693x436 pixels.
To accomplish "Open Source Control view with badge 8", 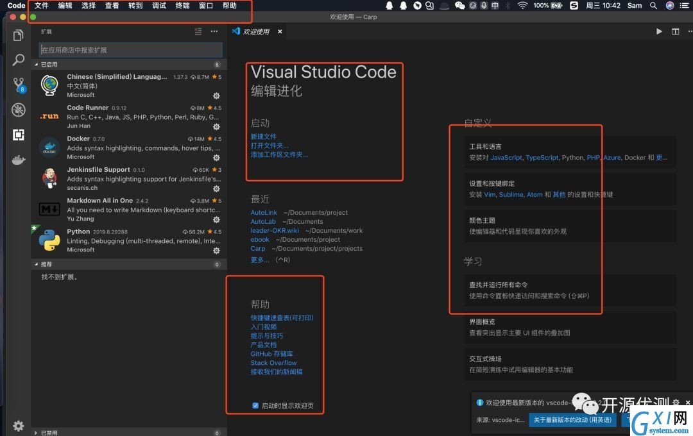I will [19, 85].
